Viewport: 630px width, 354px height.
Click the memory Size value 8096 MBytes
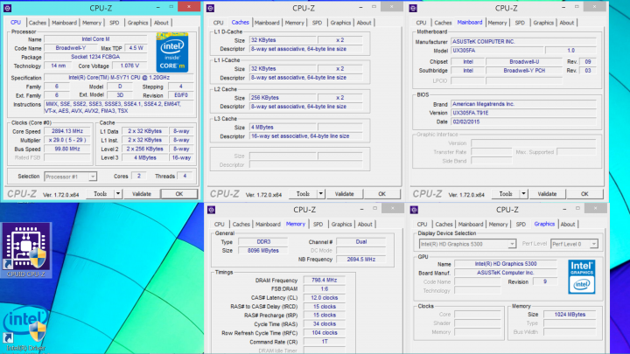coord(263,251)
